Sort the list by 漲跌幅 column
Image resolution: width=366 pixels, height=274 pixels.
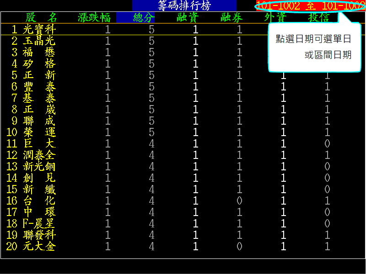point(92,16)
